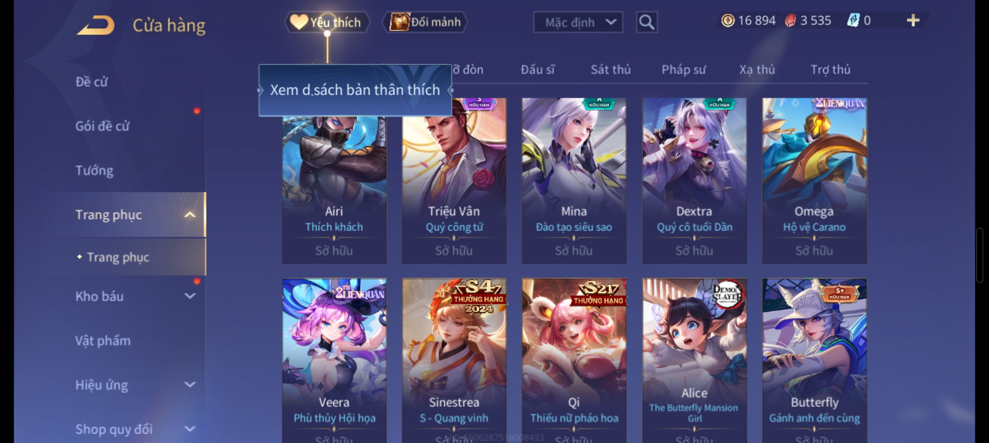Open Đổi mảnh fragment exchange
Image resolution: width=989 pixels, height=443 pixels.
pyautogui.click(x=425, y=22)
